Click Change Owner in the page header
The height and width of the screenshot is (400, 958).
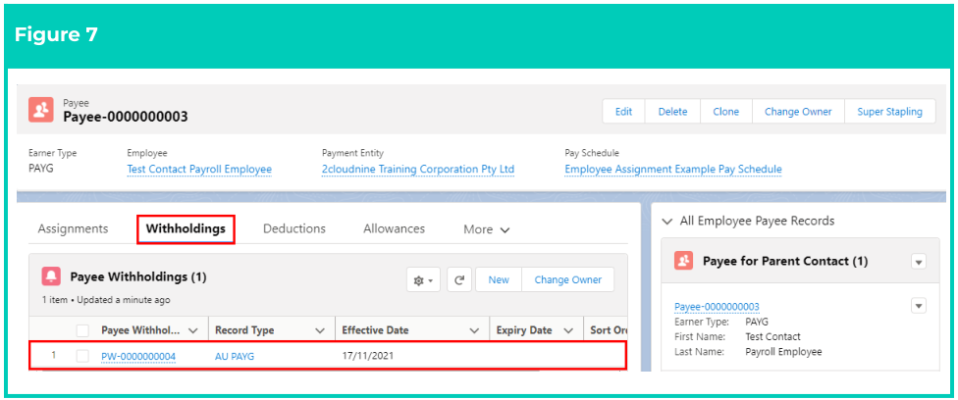click(798, 111)
